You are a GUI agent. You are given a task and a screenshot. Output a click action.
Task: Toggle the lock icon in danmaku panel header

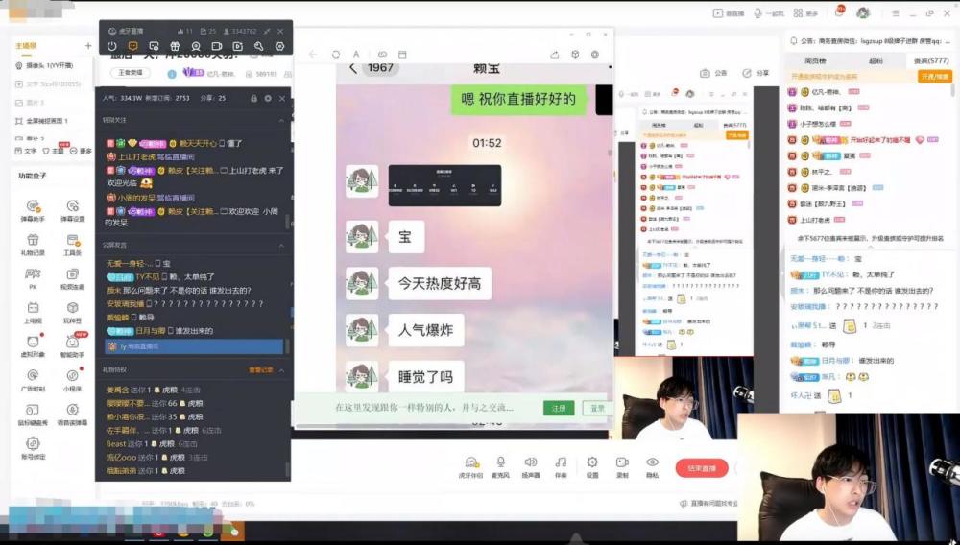point(254,98)
